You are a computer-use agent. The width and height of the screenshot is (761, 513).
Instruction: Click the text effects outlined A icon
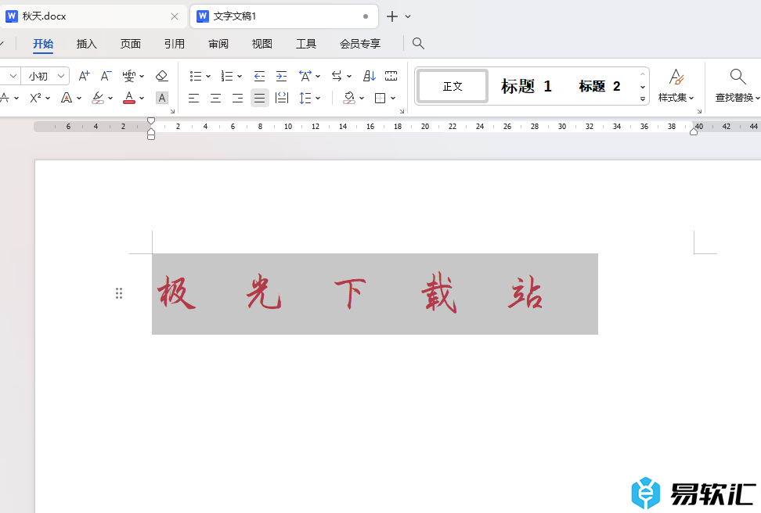[x=67, y=98]
